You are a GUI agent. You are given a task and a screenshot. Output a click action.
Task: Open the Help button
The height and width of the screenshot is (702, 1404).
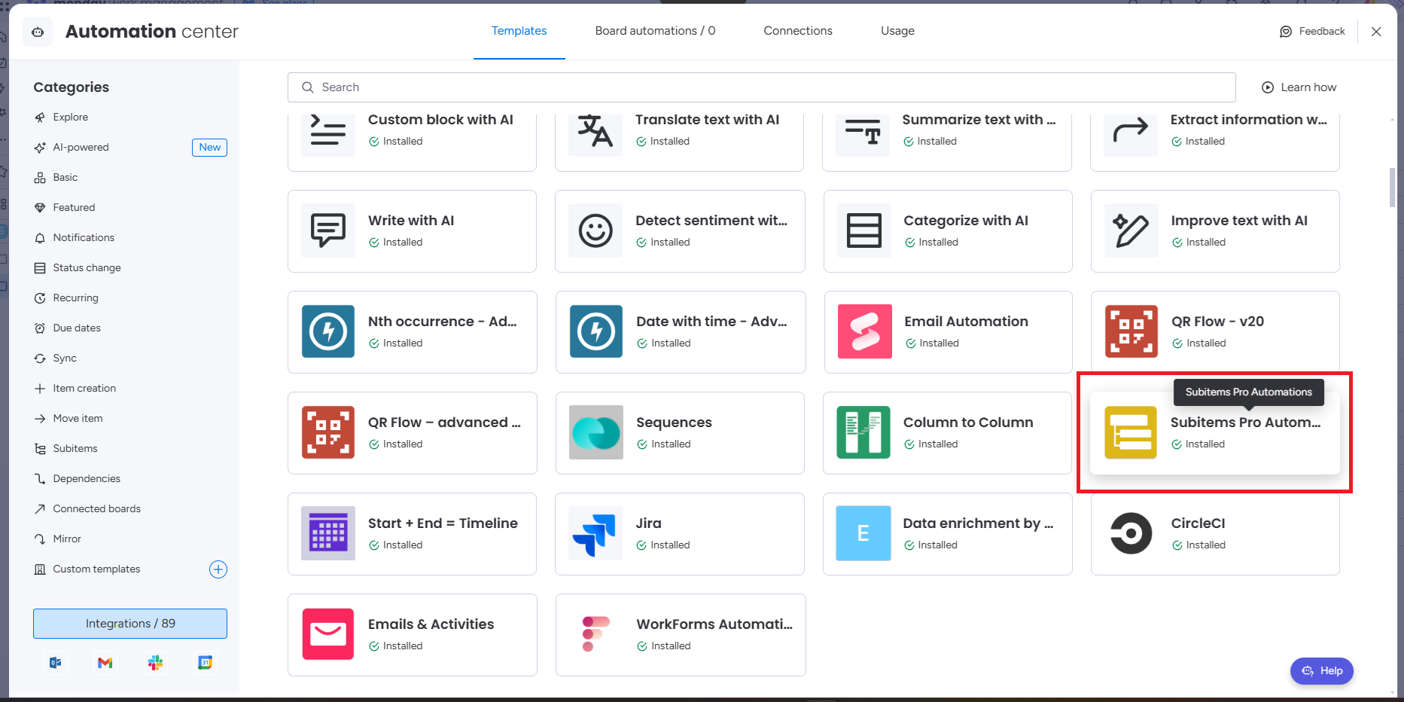point(1322,671)
